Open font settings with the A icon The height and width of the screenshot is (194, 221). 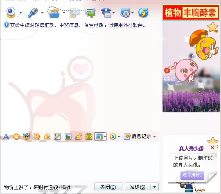(x=6, y=136)
